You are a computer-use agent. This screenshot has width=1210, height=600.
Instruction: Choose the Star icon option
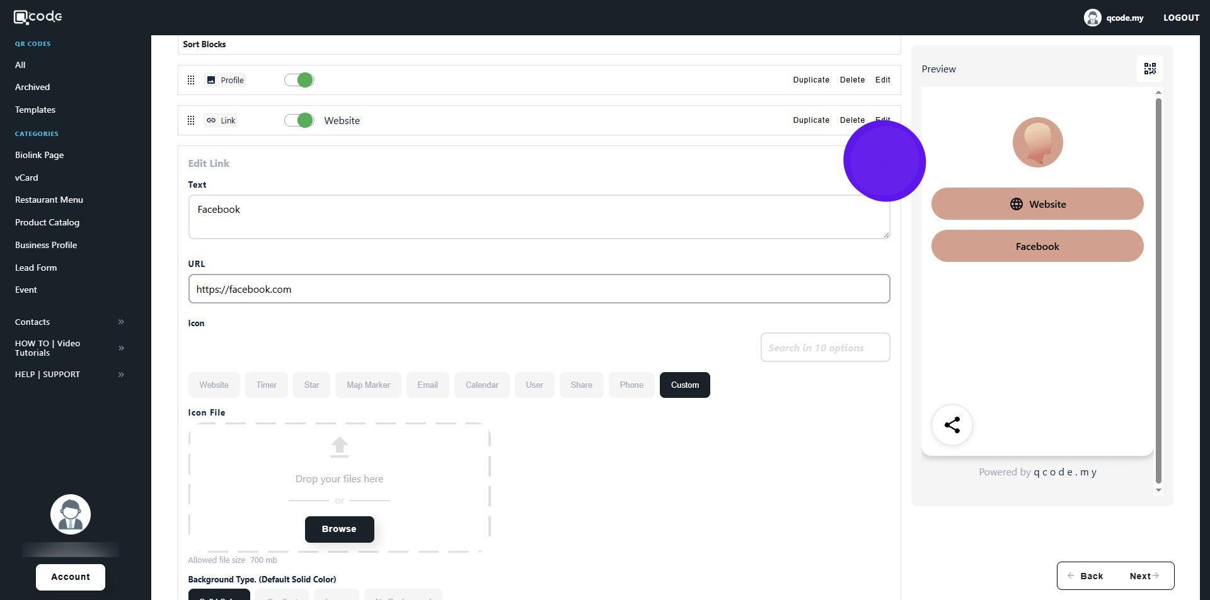(311, 385)
